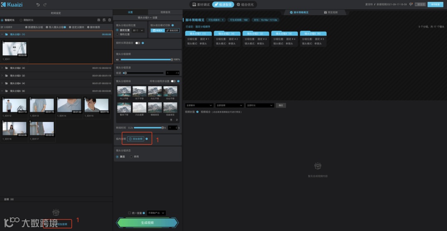The height and width of the screenshot is (231, 447).
Task: Click help icon next to 添加音频 button
Action: [x=147, y=139]
